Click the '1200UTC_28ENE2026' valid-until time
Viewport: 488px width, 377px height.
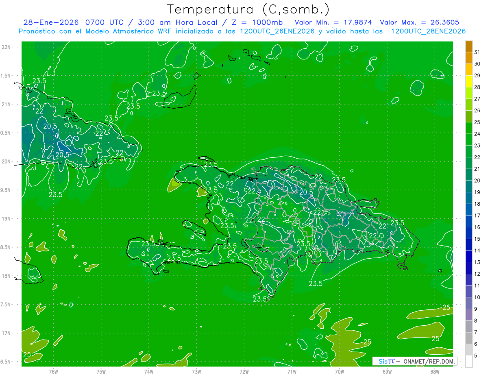[428, 31]
